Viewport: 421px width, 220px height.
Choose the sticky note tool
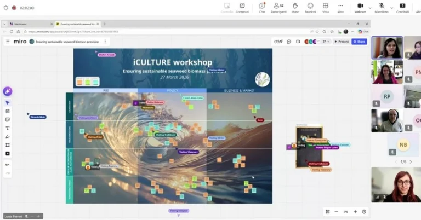8,119
